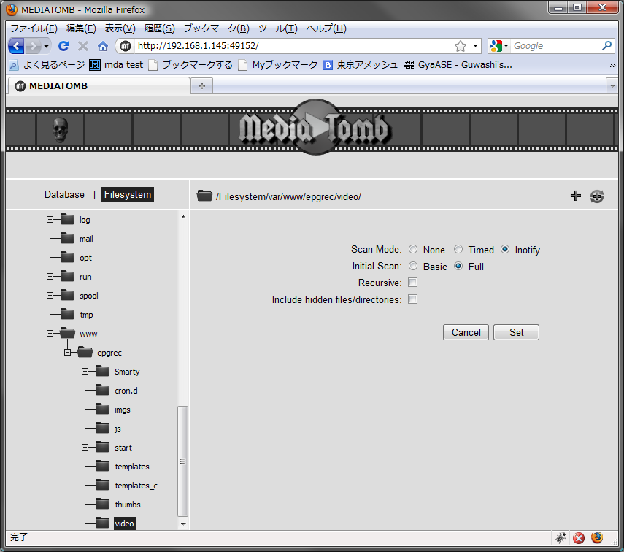Switch to the Filesystem view
Screen dimensions: 624x552
127,194
